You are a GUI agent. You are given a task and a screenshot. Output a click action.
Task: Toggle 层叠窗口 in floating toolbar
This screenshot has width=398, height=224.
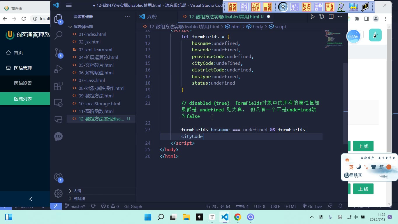318,7
